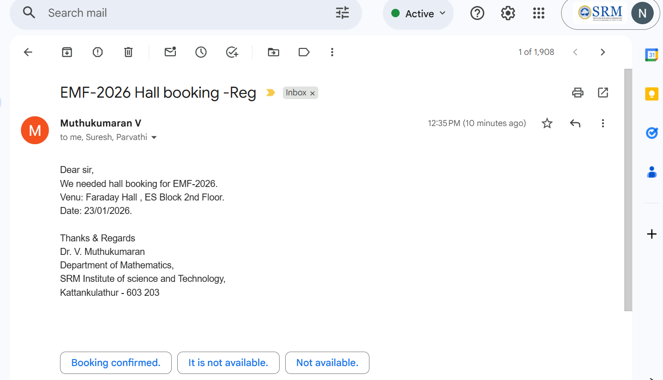Delete the email using trash icon
This screenshot has width=663, height=380.
pos(128,52)
